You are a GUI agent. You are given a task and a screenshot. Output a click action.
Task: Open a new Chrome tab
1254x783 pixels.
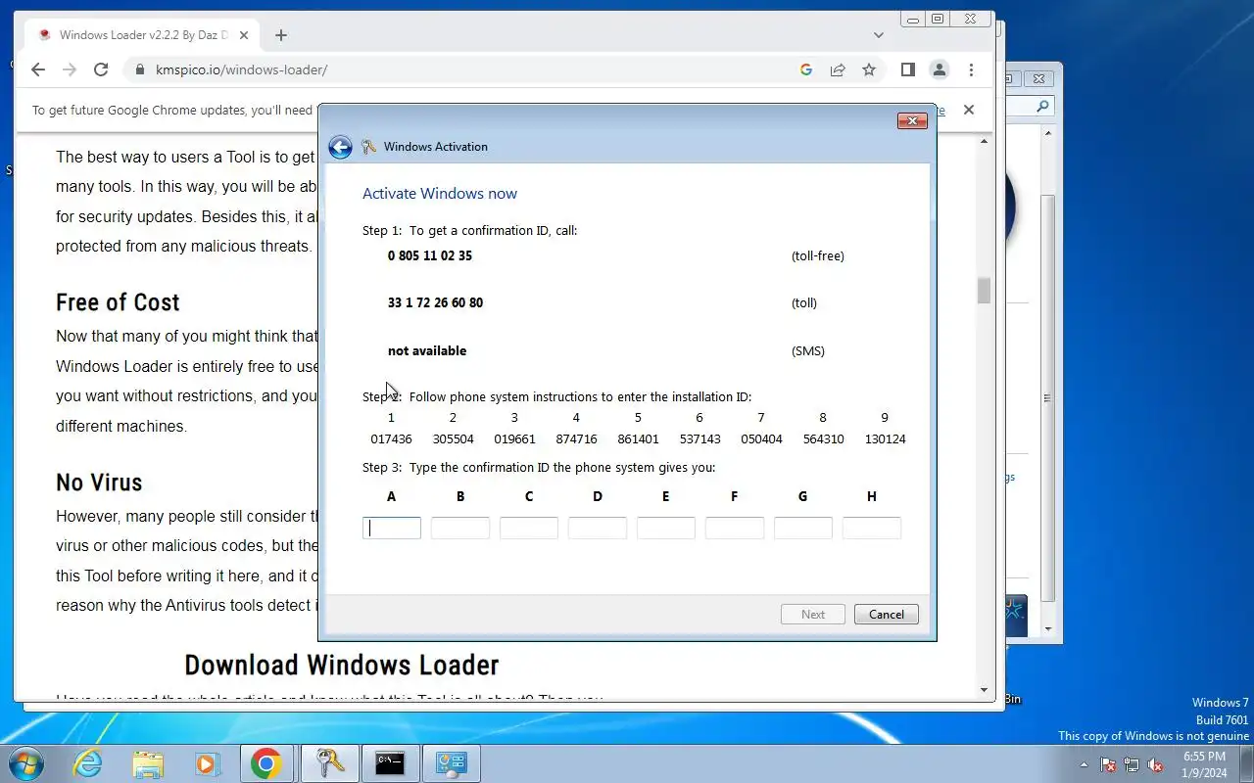pos(281,35)
